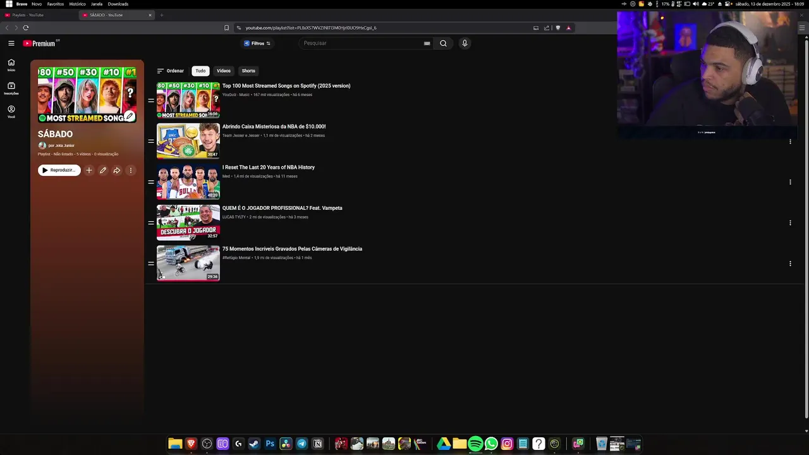The width and height of the screenshot is (809, 455).
Task: Open Instagram from the dock
Action: (x=507, y=444)
